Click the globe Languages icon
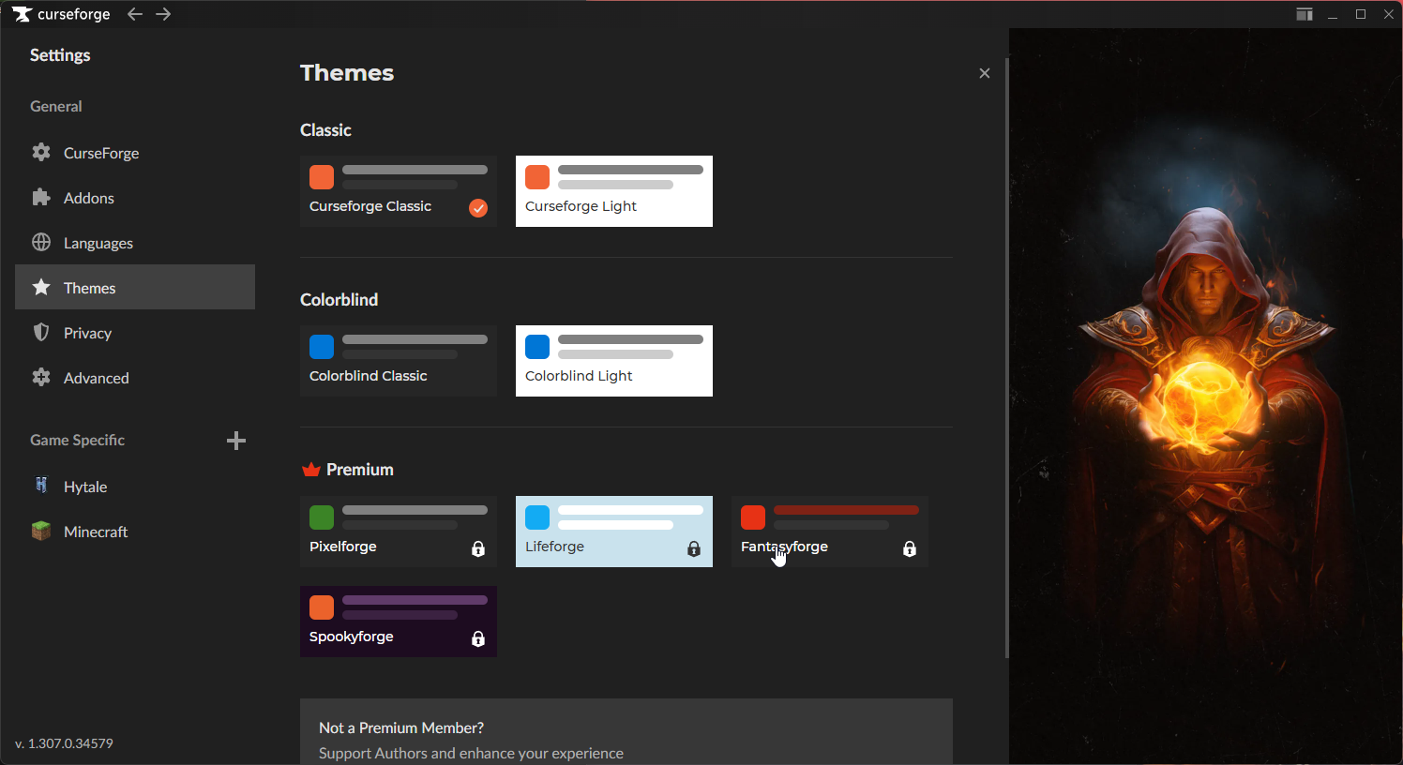 click(41, 242)
